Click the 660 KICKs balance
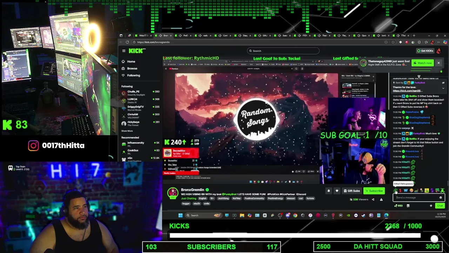This screenshot has width=449, height=253. [398, 206]
